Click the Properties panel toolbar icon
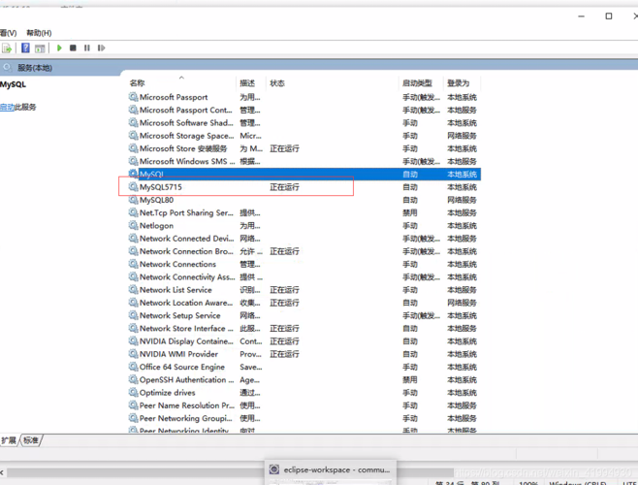 click(x=40, y=48)
